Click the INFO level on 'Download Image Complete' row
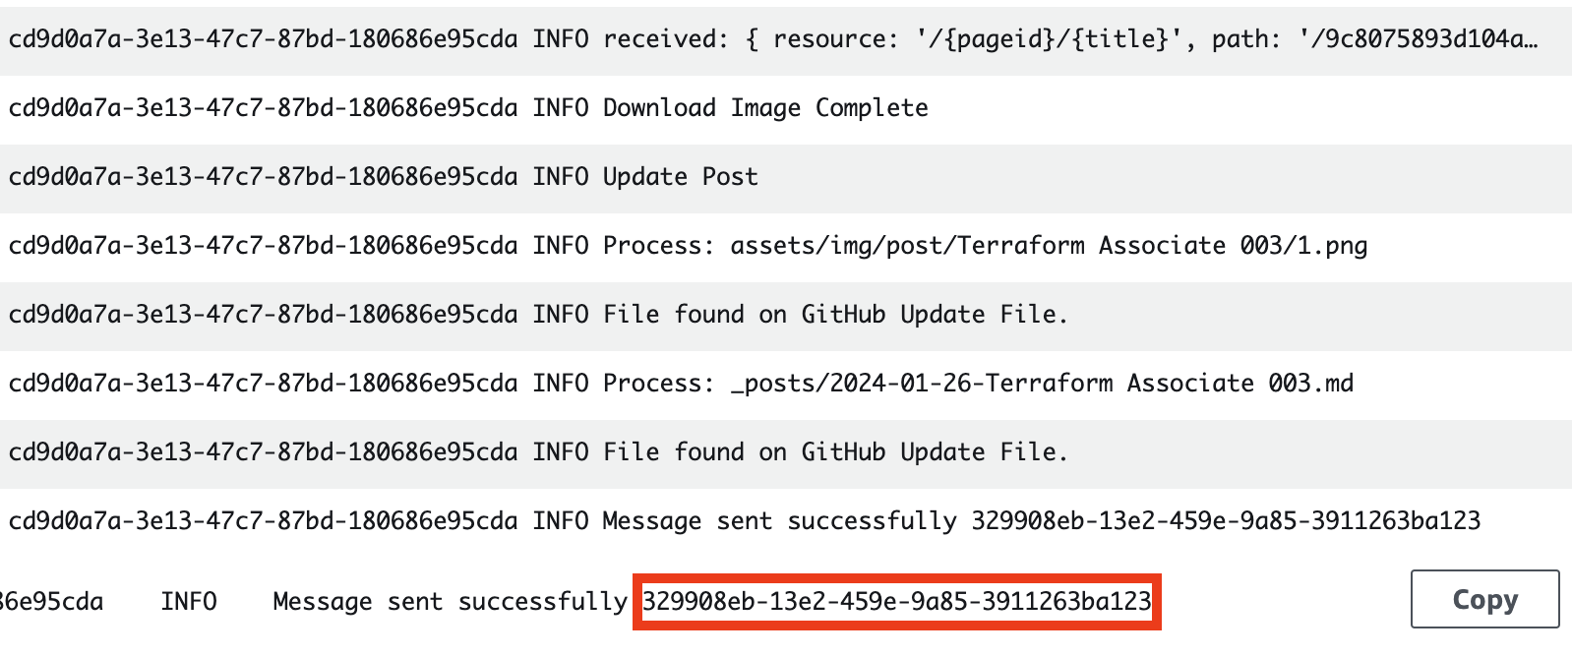Image resolution: width=1572 pixels, height=657 pixels. (561, 108)
